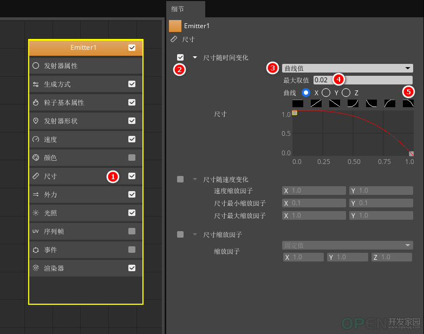Click the 渲染器 icon
Viewport: 424px width, 334px height.
click(36, 268)
